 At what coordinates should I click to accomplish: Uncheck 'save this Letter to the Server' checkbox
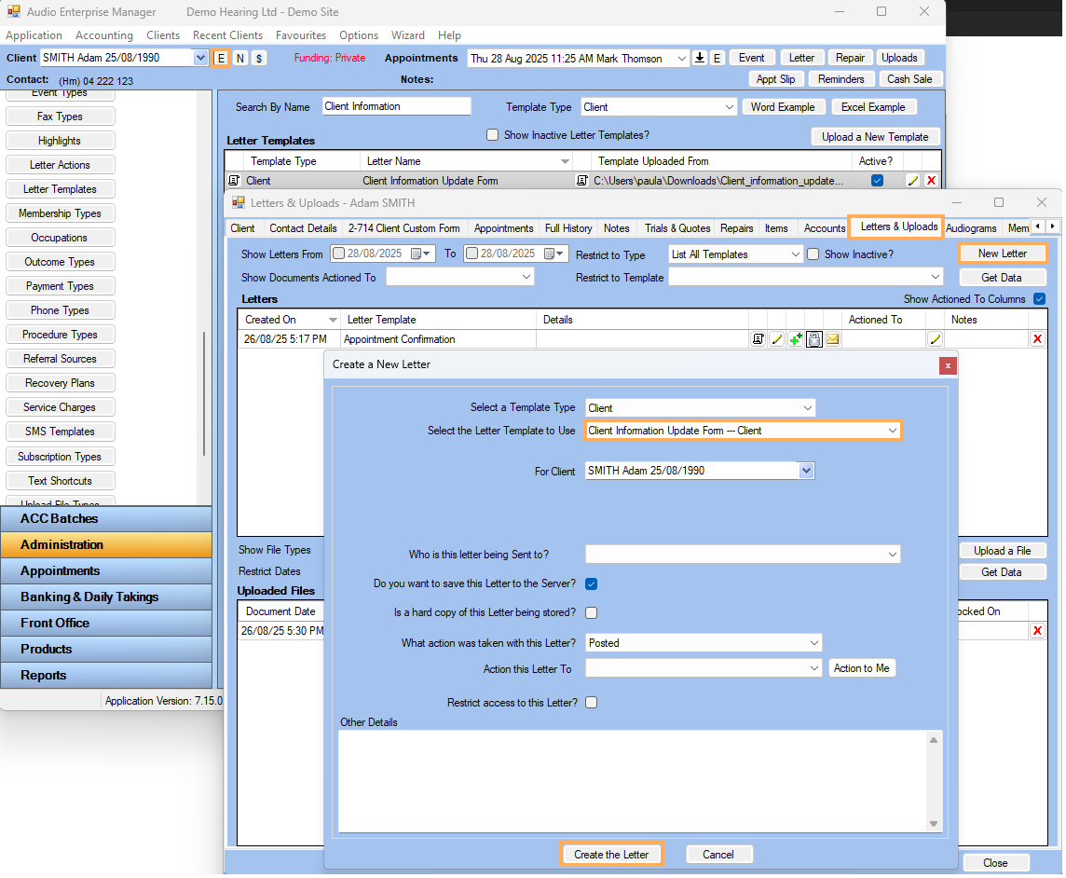tap(591, 584)
